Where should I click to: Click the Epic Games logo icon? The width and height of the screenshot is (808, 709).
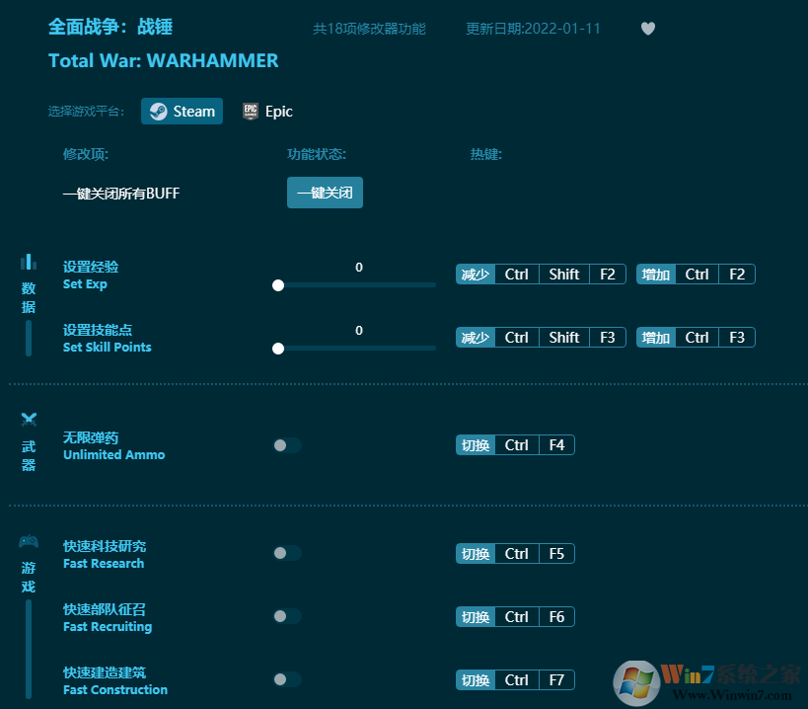tap(251, 111)
